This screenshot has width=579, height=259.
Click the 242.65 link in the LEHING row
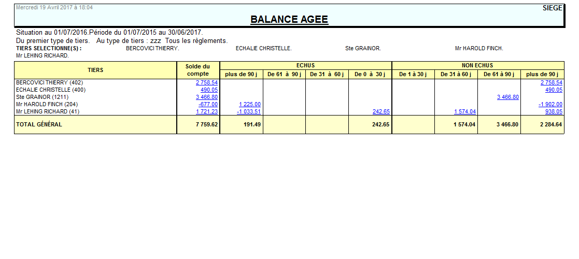(381, 111)
